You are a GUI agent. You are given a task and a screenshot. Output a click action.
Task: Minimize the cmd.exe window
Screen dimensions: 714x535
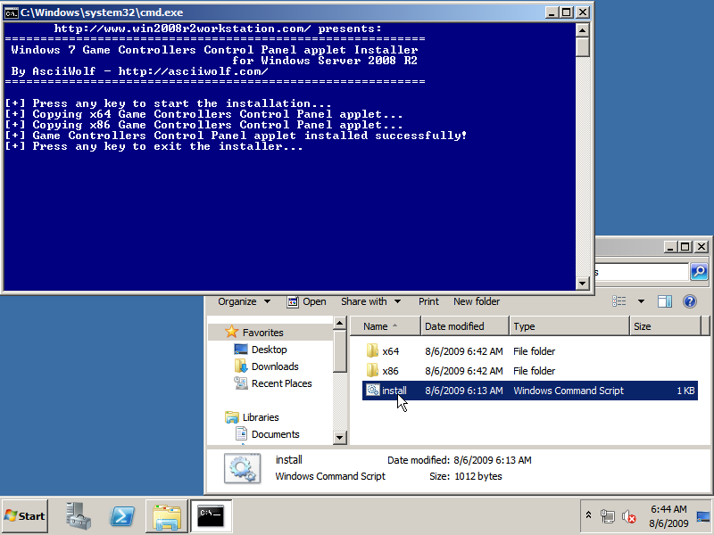pos(552,12)
